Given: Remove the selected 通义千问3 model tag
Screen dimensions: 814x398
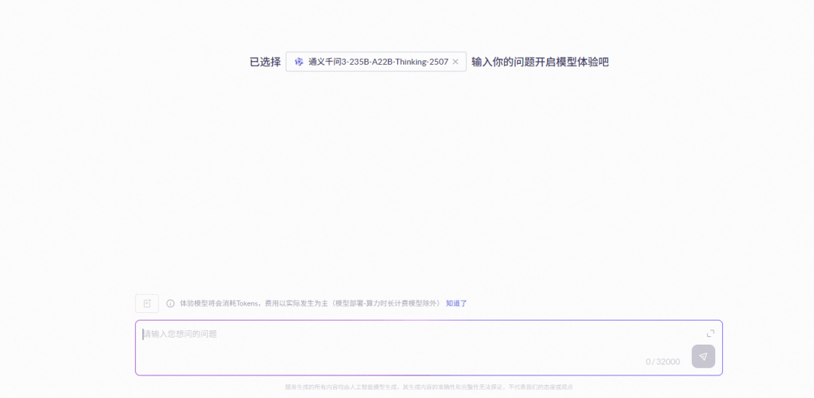Looking at the screenshot, I should [x=455, y=62].
